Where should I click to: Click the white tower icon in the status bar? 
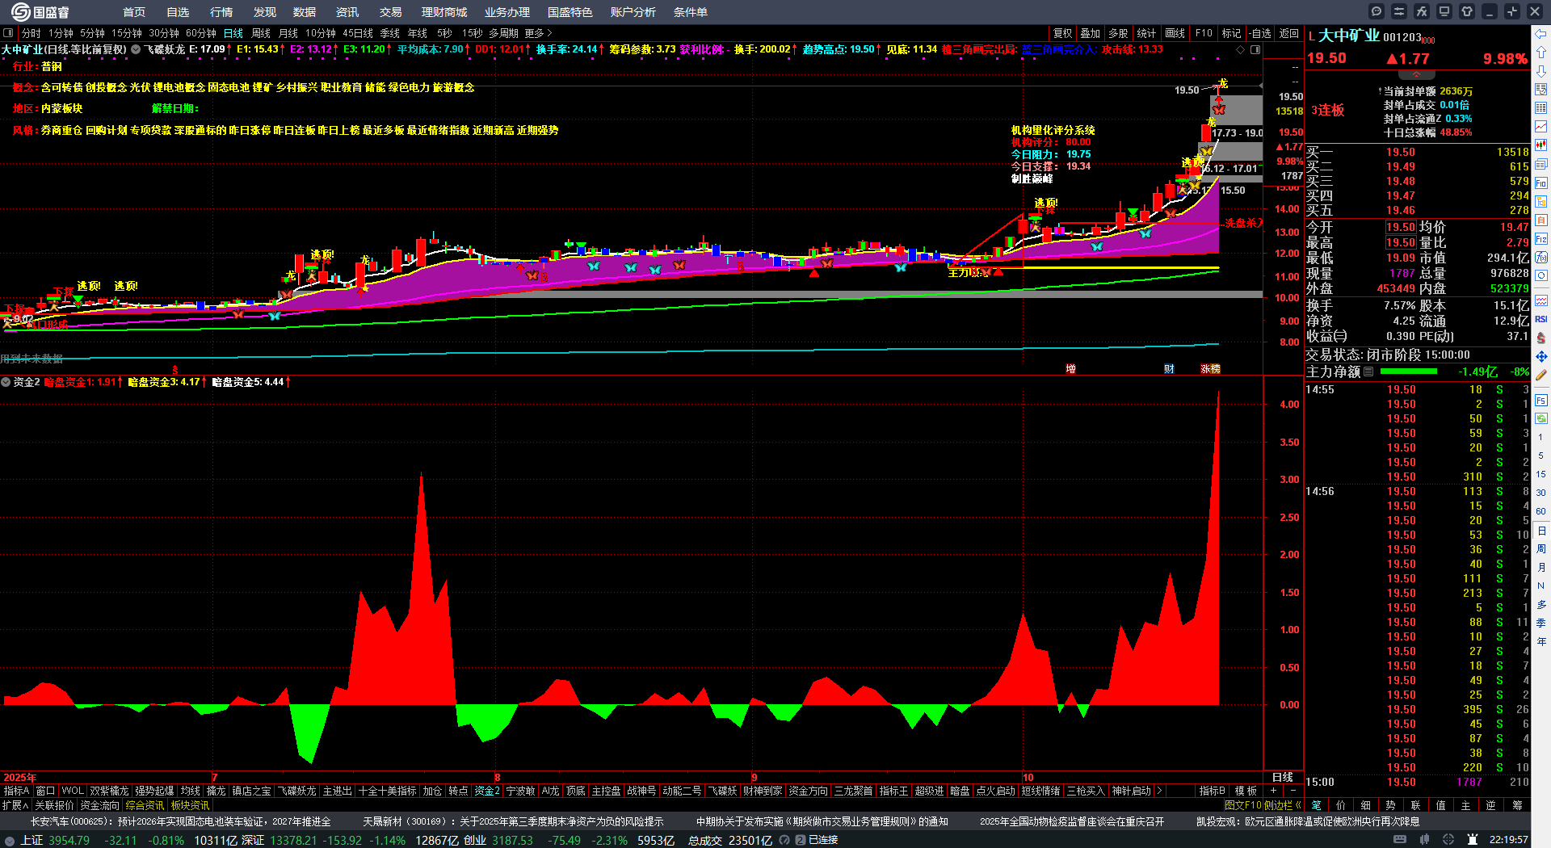coord(1473,840)
